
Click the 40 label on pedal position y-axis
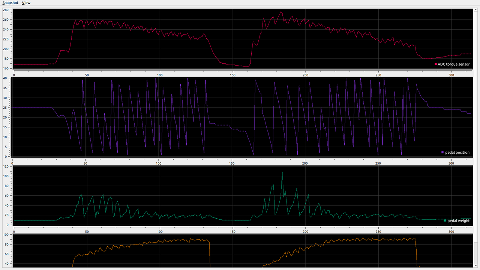tap(5, 78)
